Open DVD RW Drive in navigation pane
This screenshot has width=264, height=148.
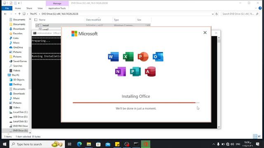(20, 126)
